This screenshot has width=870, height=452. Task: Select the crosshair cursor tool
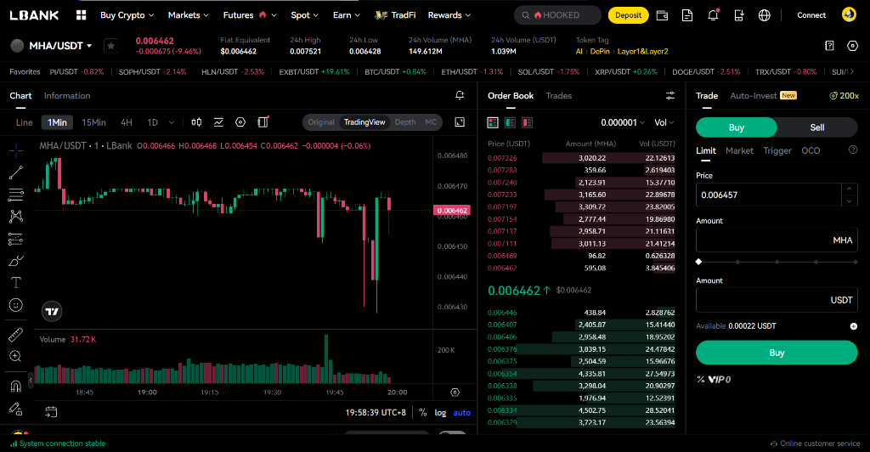coord(16,150)
